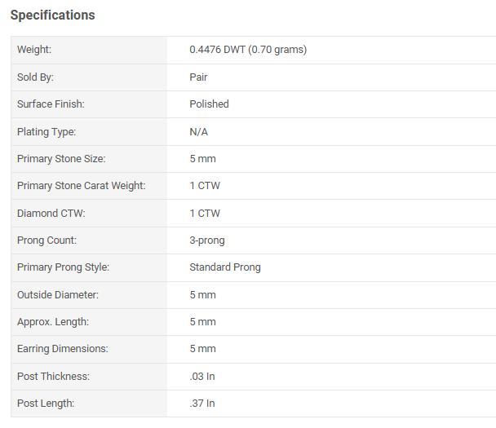Click the Specifications heading

point(52,15)
